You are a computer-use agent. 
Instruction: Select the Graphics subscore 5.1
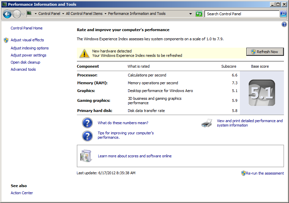235,91
